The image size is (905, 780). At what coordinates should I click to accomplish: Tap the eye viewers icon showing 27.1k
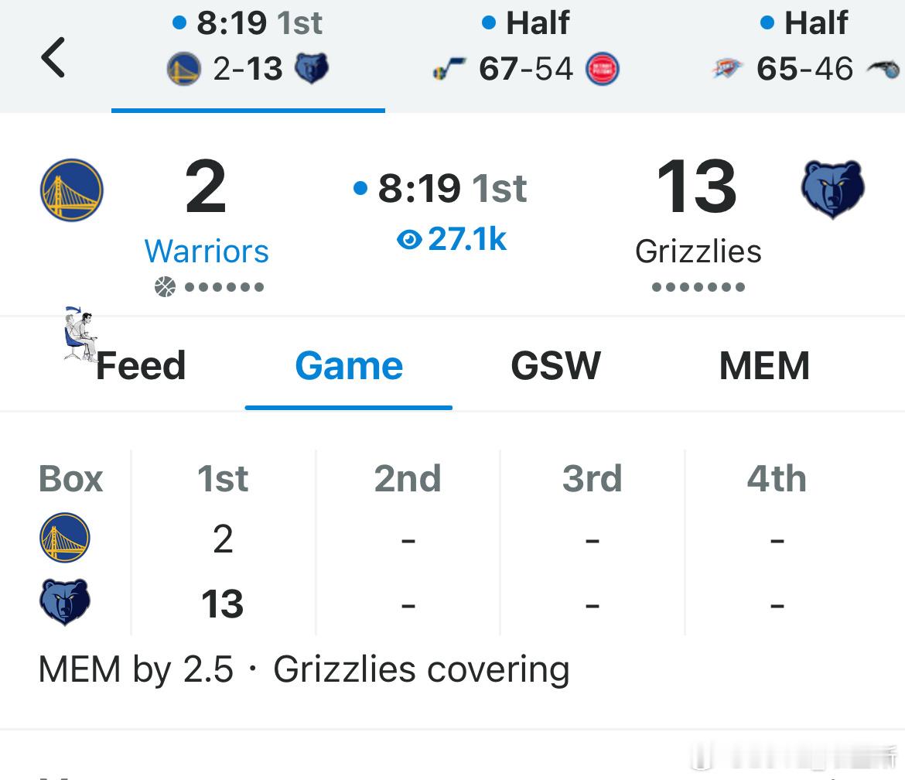[409, 239]
